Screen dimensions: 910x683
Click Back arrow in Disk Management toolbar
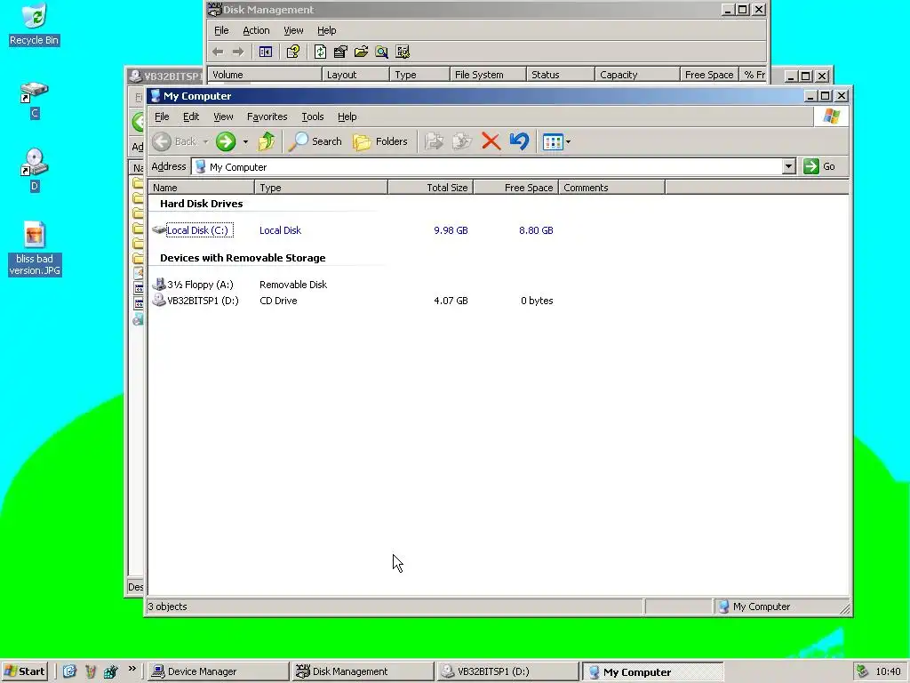[x=218, y=52]
